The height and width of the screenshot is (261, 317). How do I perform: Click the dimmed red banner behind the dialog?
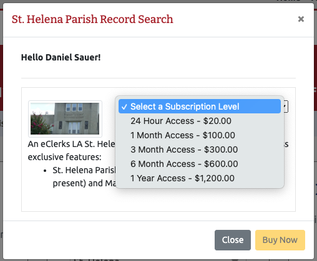[x=1, y=77]
